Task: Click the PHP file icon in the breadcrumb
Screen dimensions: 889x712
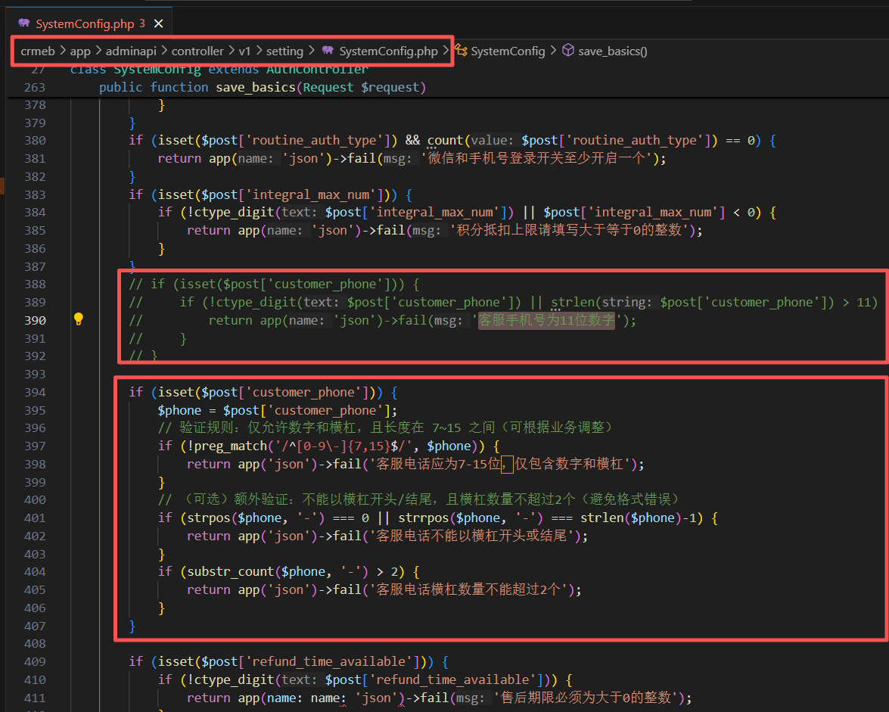Action: click(x=328, y=51)
